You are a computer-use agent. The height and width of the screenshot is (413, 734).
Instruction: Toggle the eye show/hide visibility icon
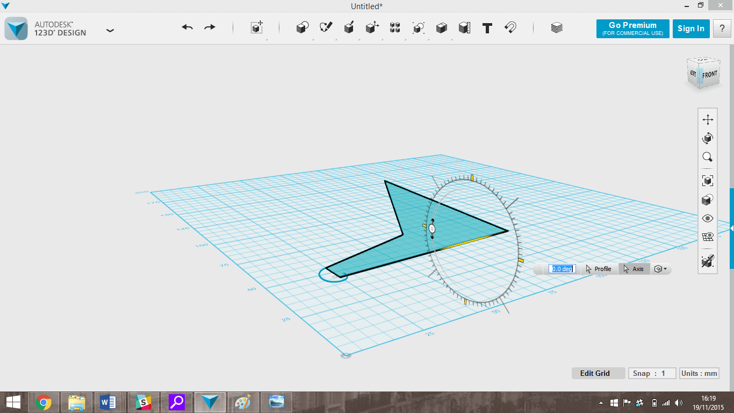click(x=708, y=218)
